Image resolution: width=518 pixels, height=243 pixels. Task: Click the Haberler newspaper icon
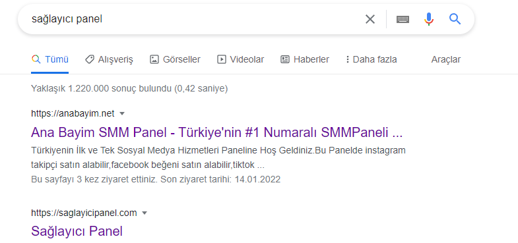tap(285, 59)
